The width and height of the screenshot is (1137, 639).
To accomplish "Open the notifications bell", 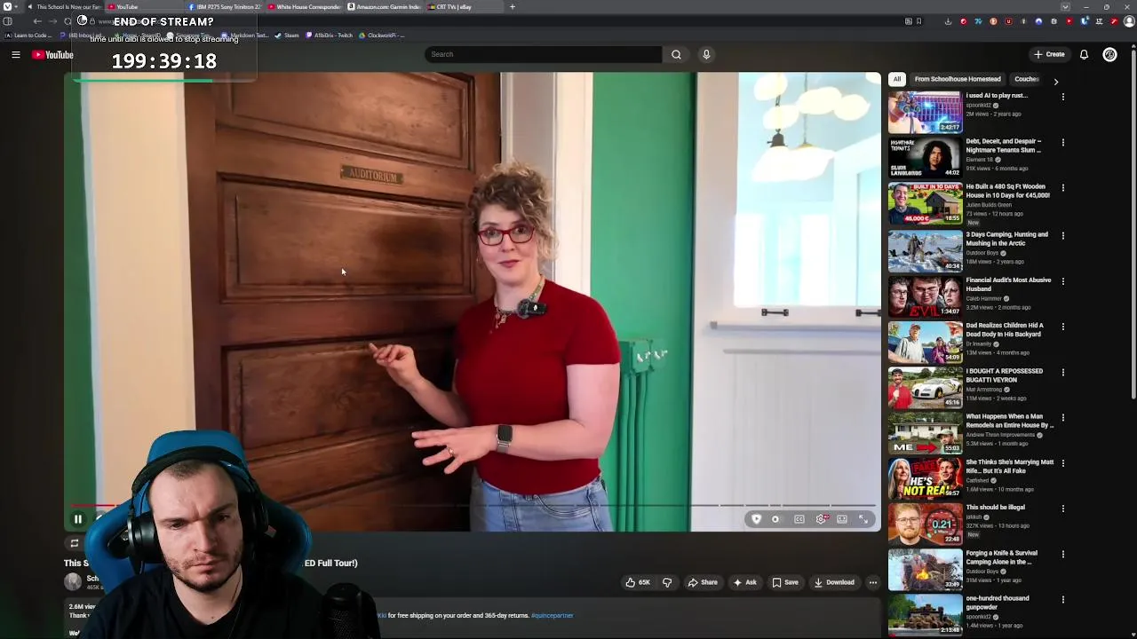I will coord(1084,54).
